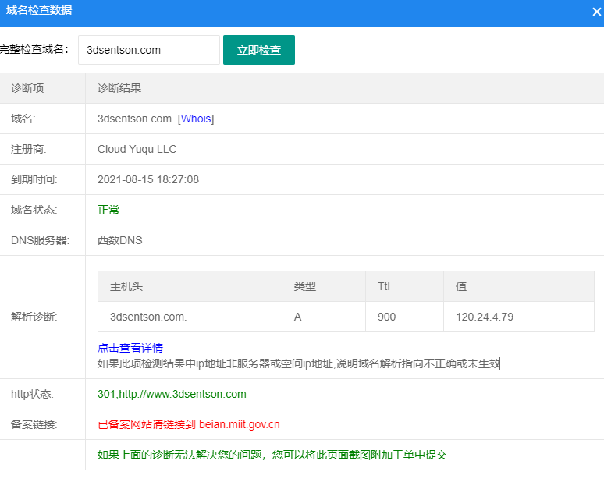This screenshot has width=604, height=489.
Task: Open the Whois link
Action: [x=196, y=119]
